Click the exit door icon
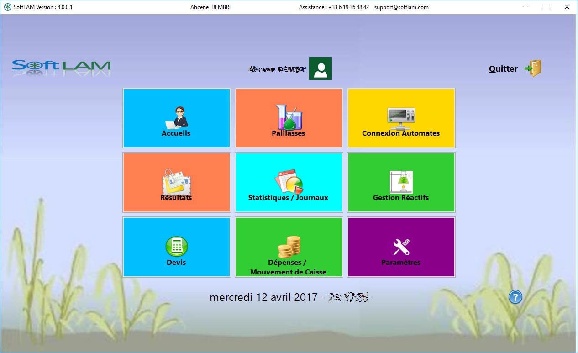578x353 pixels. point(533,68)
